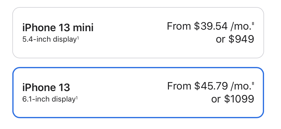The width and height of the screenshot is (281, 129).
Task: Choose the model priced at $949
Action: [138, 33]
